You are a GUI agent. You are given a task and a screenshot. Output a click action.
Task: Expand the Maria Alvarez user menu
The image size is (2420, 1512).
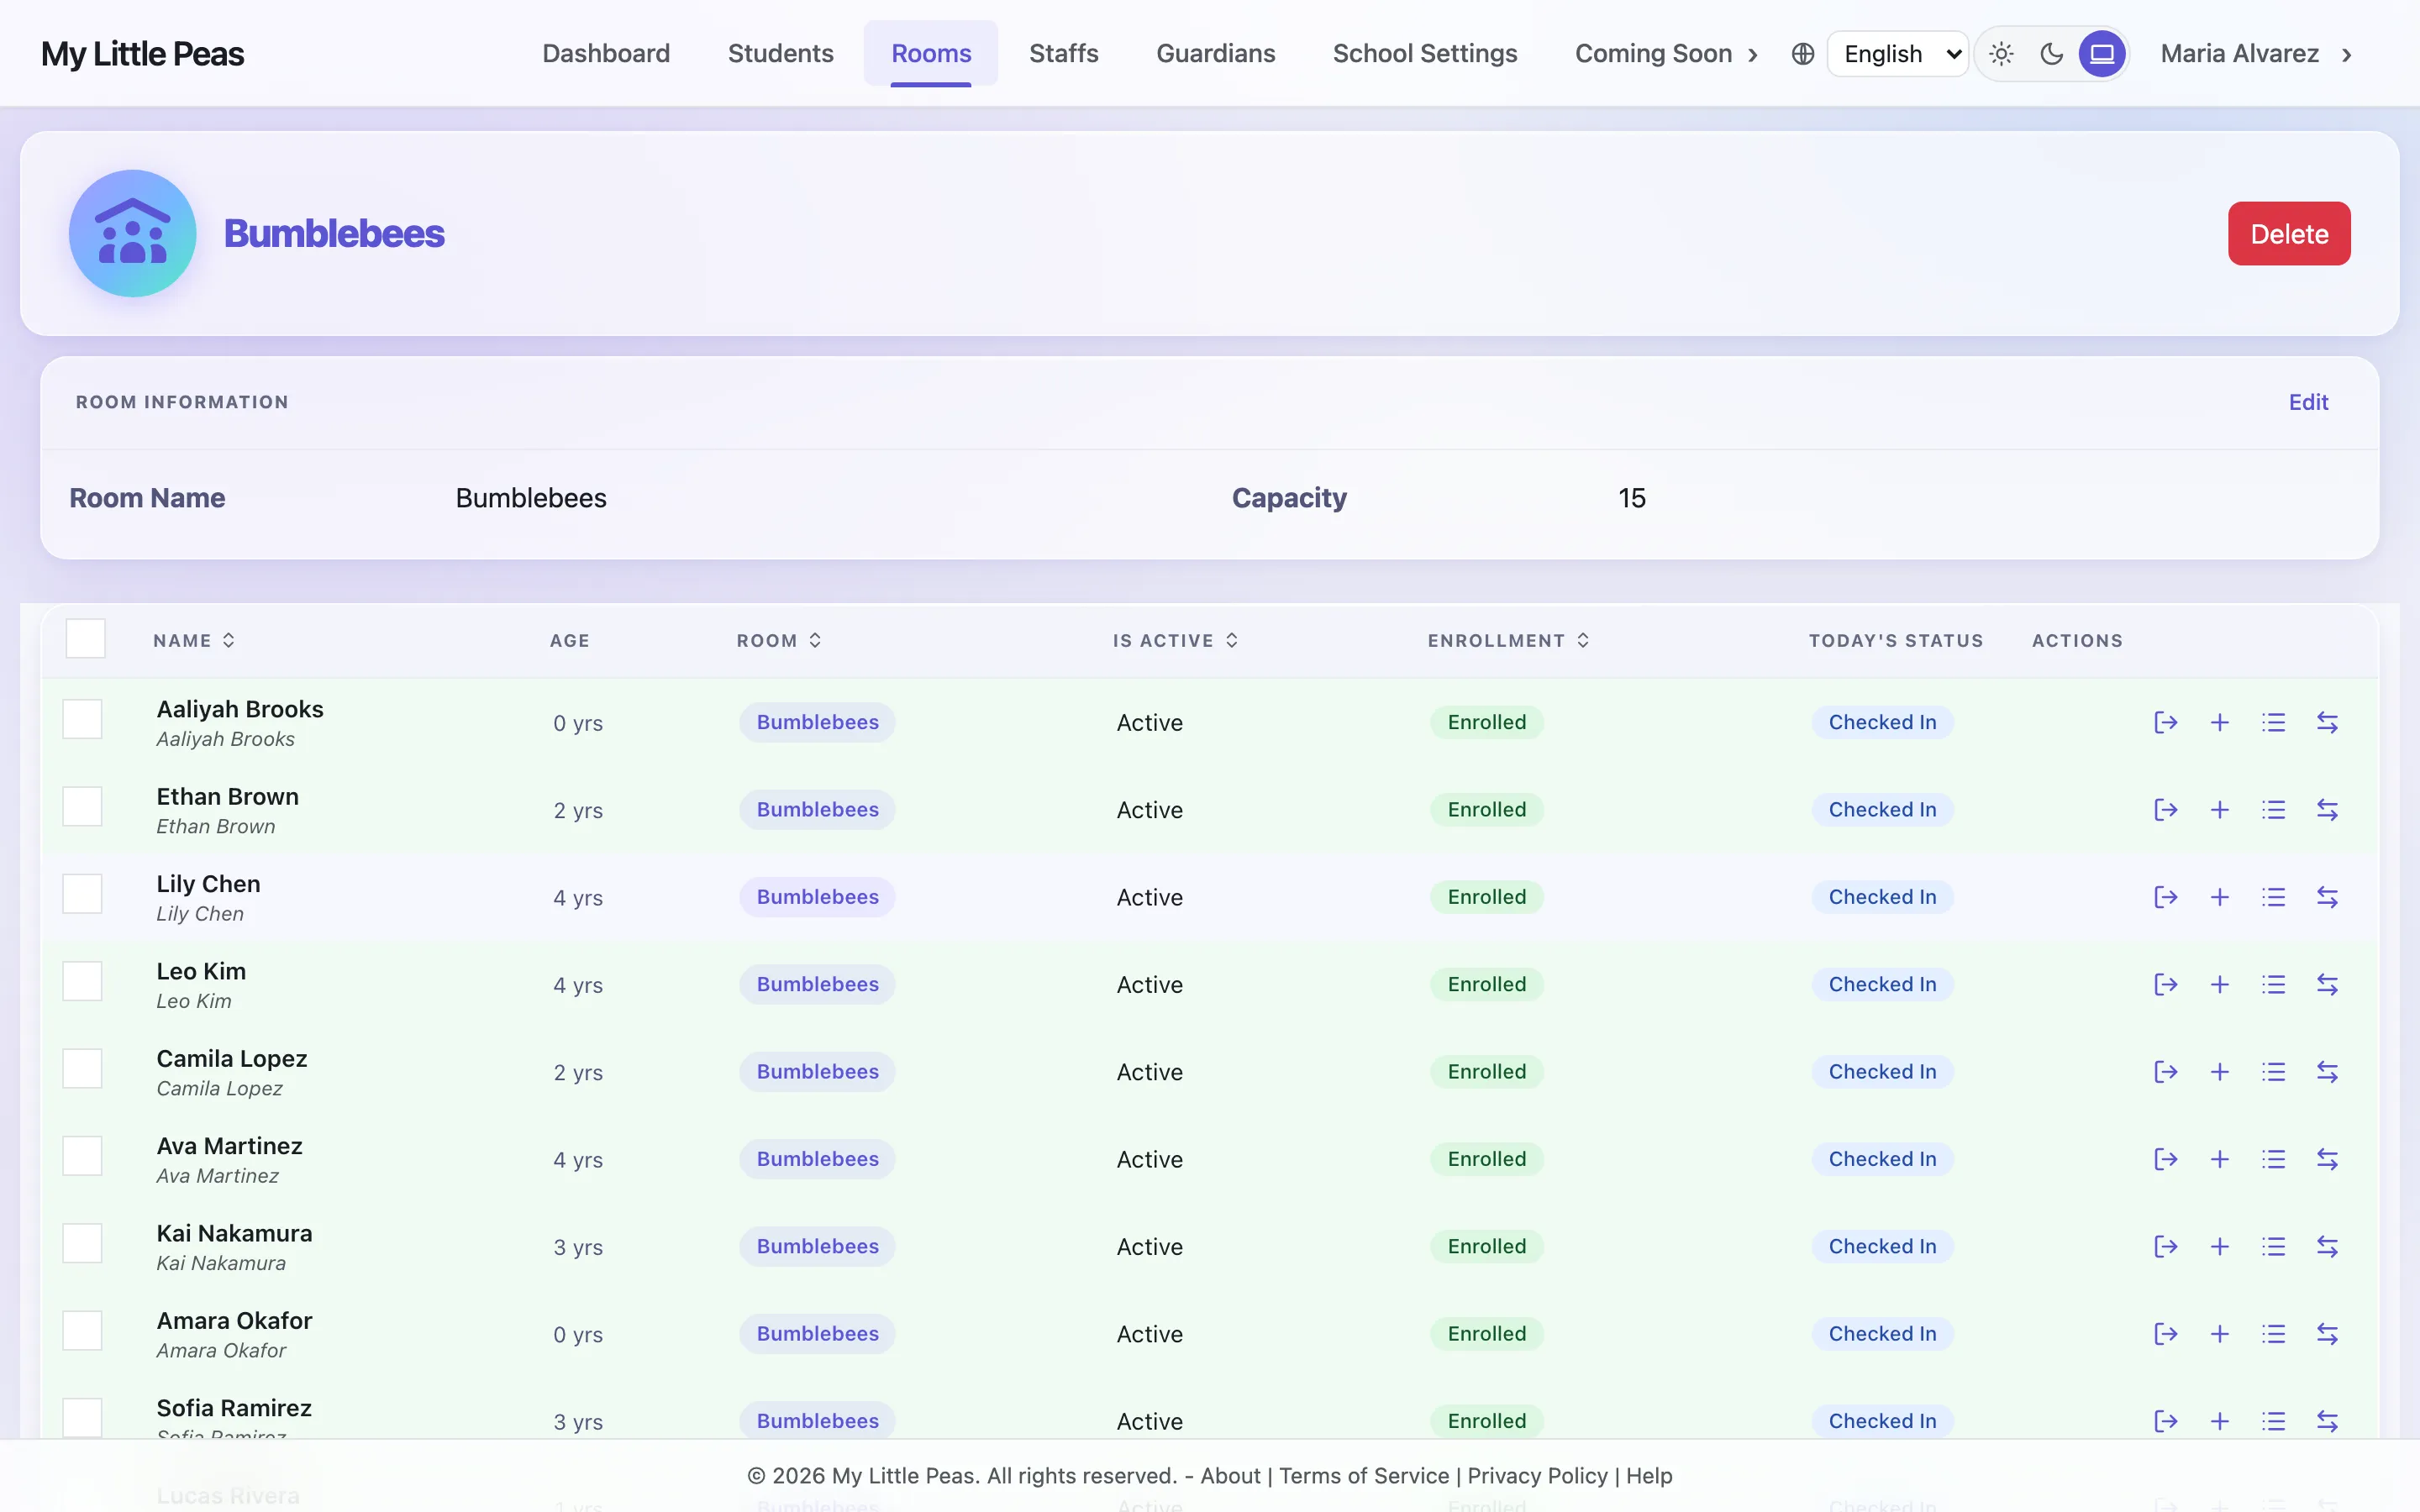2255,54
